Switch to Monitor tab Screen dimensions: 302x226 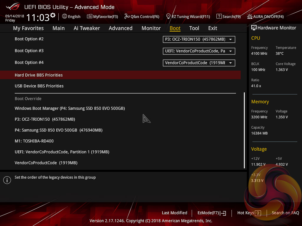(151, 28)
